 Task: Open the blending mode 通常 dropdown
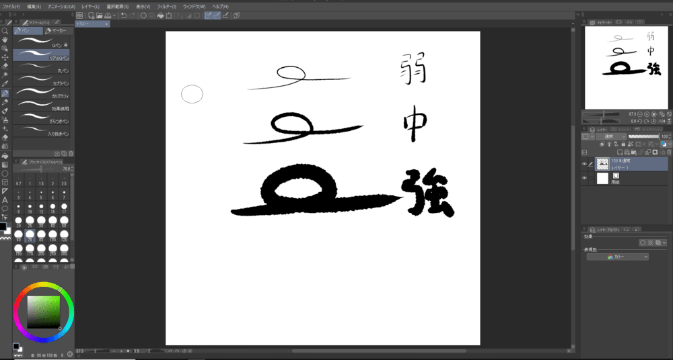[x=611, y=136]
